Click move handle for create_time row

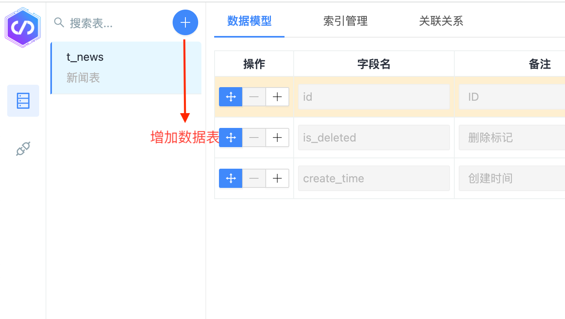click(x=231, y=178)
